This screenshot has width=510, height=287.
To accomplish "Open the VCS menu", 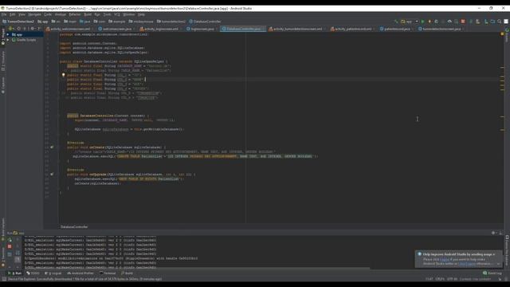I will (117, 14).
